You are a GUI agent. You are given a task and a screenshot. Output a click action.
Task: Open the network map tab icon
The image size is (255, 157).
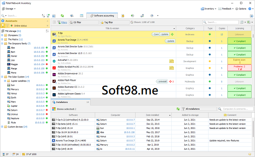coord(142,16)
